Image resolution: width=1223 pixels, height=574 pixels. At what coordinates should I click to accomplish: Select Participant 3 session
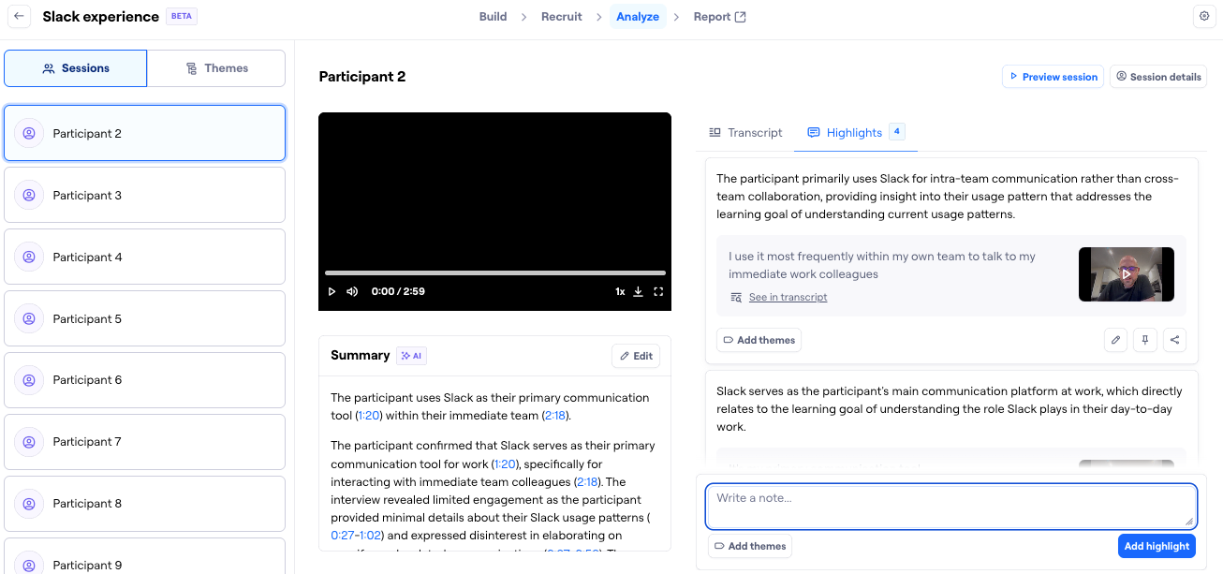[x=144, y=196]
